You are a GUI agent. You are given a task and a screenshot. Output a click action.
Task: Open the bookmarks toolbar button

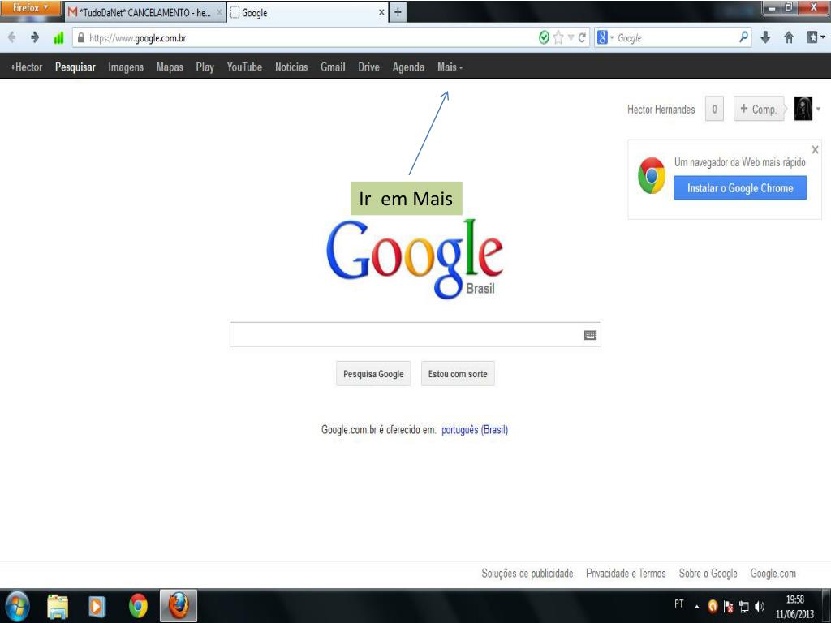(x=812, y=37)
